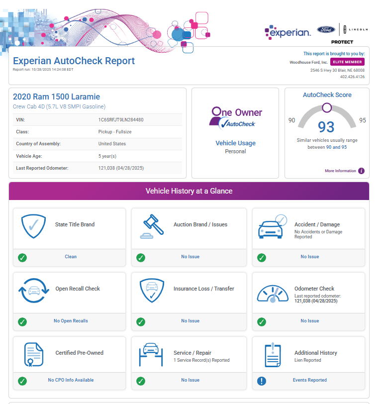Screen dimensions: 383x404
Task: Click the AutoCheck Score gauge marker
Action: [326, 107]
